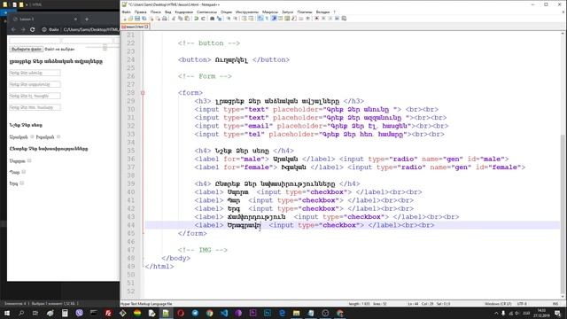This screenshot has width=567, height=319.
Task: Click the browser address bar
Action: [80, 29]
